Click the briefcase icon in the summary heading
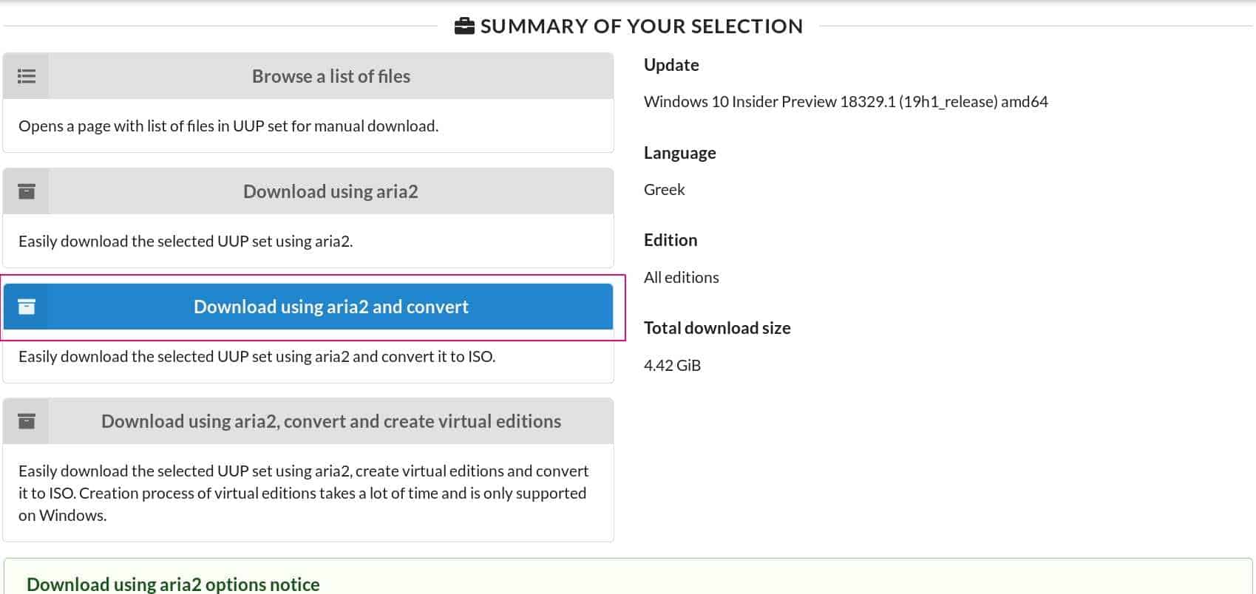This screenshot has height=594, width=1256. click(464, 27)
